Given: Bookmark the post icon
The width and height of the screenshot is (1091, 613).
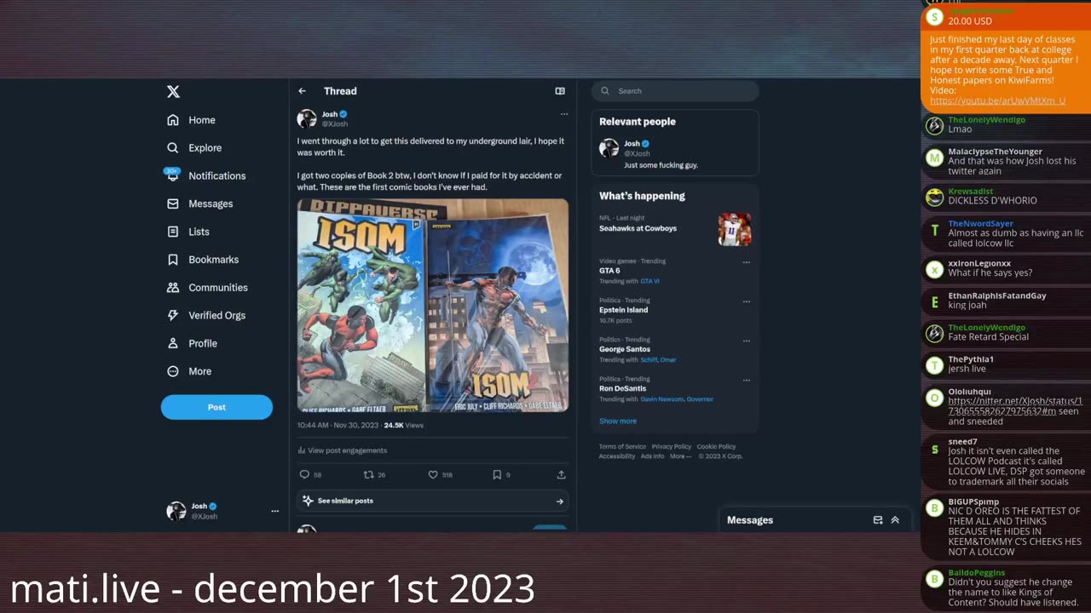Looking at the screenshot, I should 497,475.
